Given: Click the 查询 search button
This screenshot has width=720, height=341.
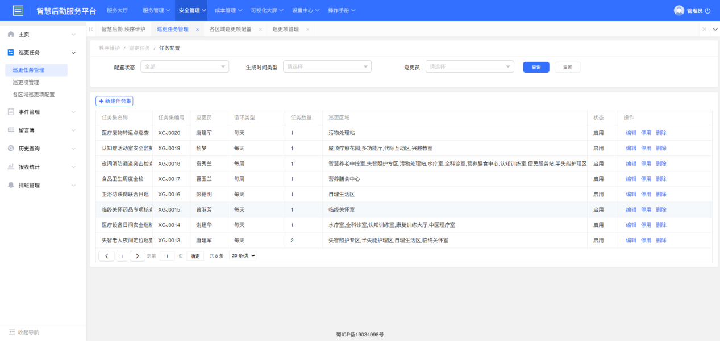Looking at the screenshot, I should [536, 67].
